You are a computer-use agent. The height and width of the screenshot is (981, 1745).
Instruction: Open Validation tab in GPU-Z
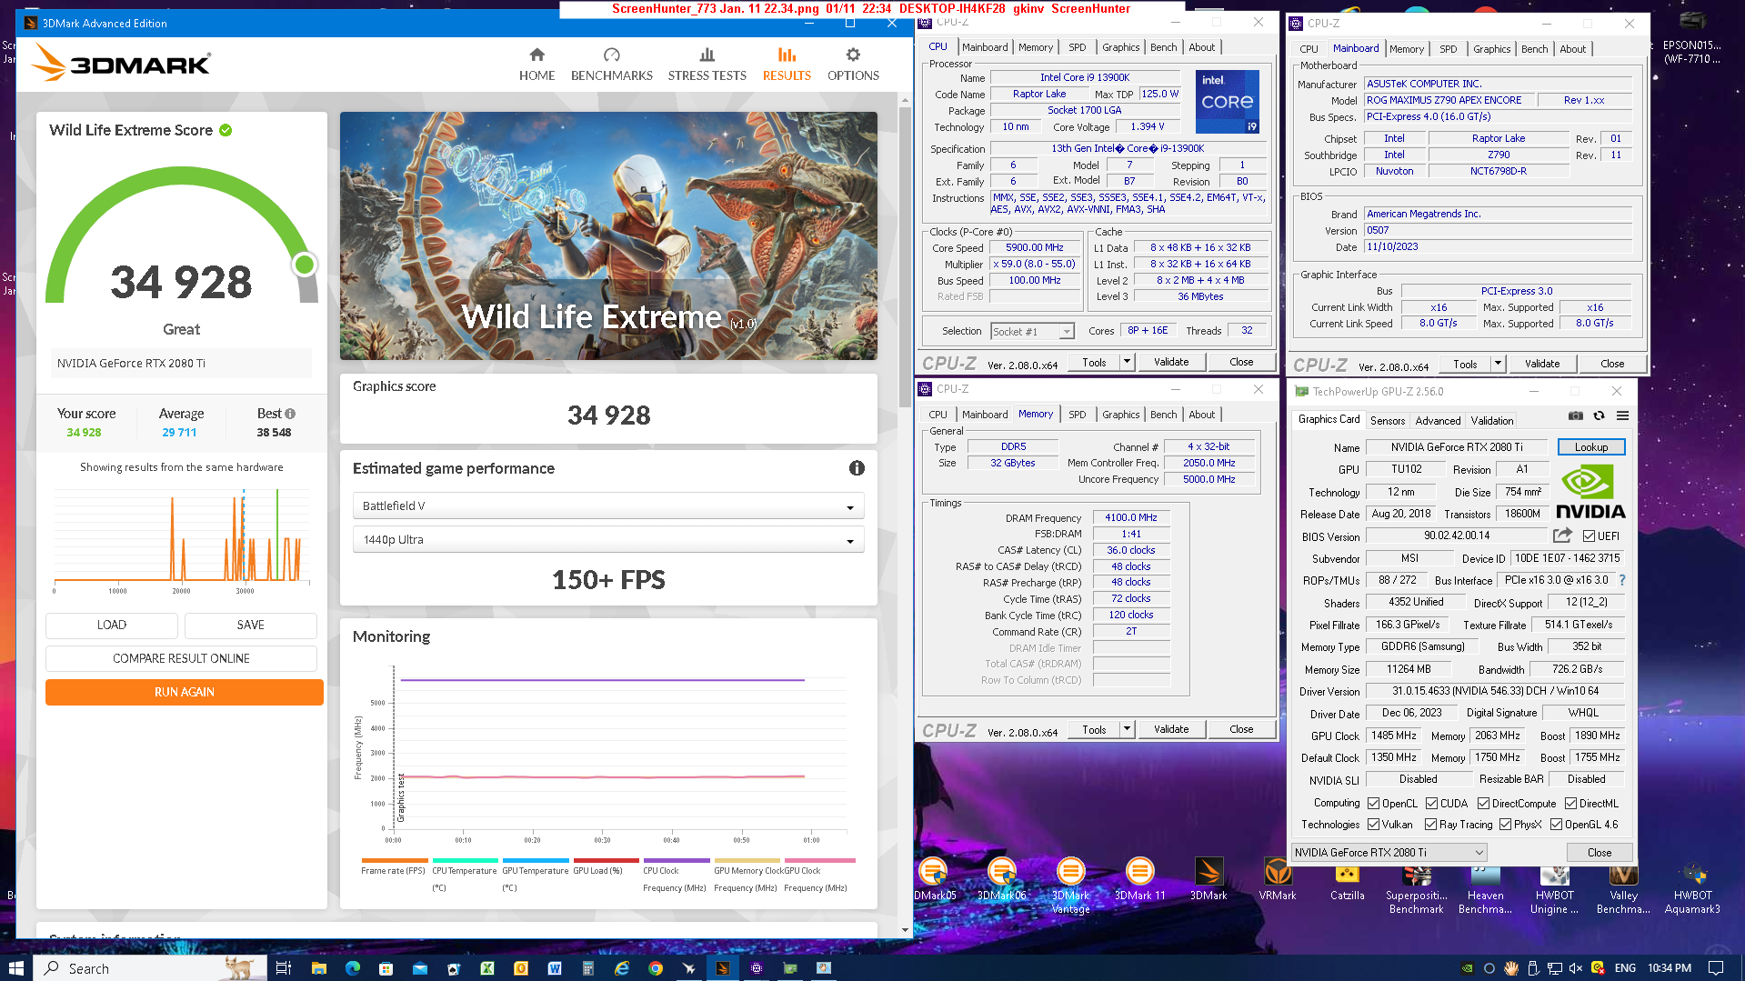[x=1492, y=420]
